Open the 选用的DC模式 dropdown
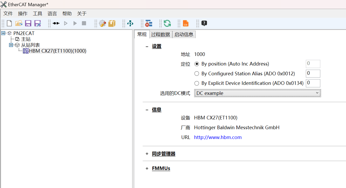 click(257, 93)
